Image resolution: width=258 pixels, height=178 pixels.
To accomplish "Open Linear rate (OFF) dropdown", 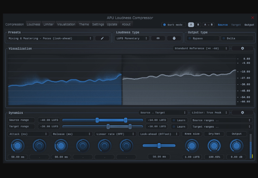I will pyautogui.click(x=115, y=134).
